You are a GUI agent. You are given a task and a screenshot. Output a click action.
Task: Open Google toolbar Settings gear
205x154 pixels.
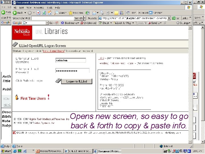pos(178,23)
